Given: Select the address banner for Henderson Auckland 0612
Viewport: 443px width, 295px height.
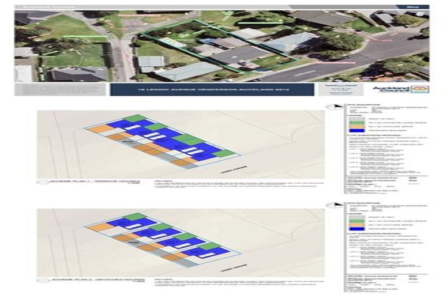Looking at the screenshot, I should (x=212, y=90).
